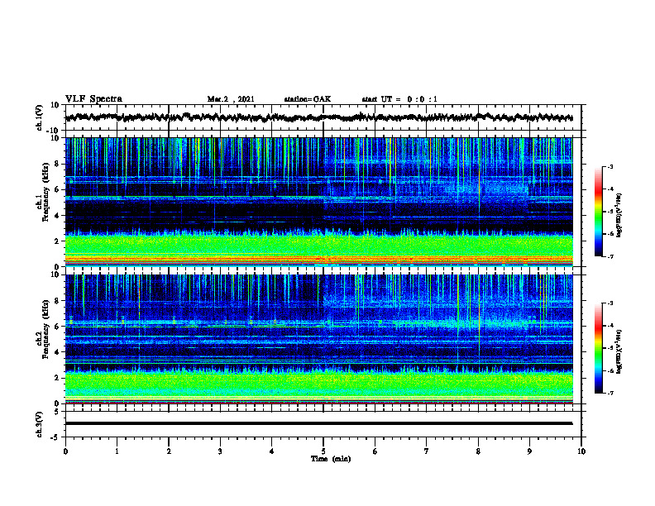Screen dimensions: 655x506
Task: Click the "ch.1(V)" axis label of the top waveform
Action: [40, 117]
